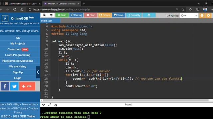Open Learn Programming in sidebar
The image size is (213, 119).
(18, 55)
